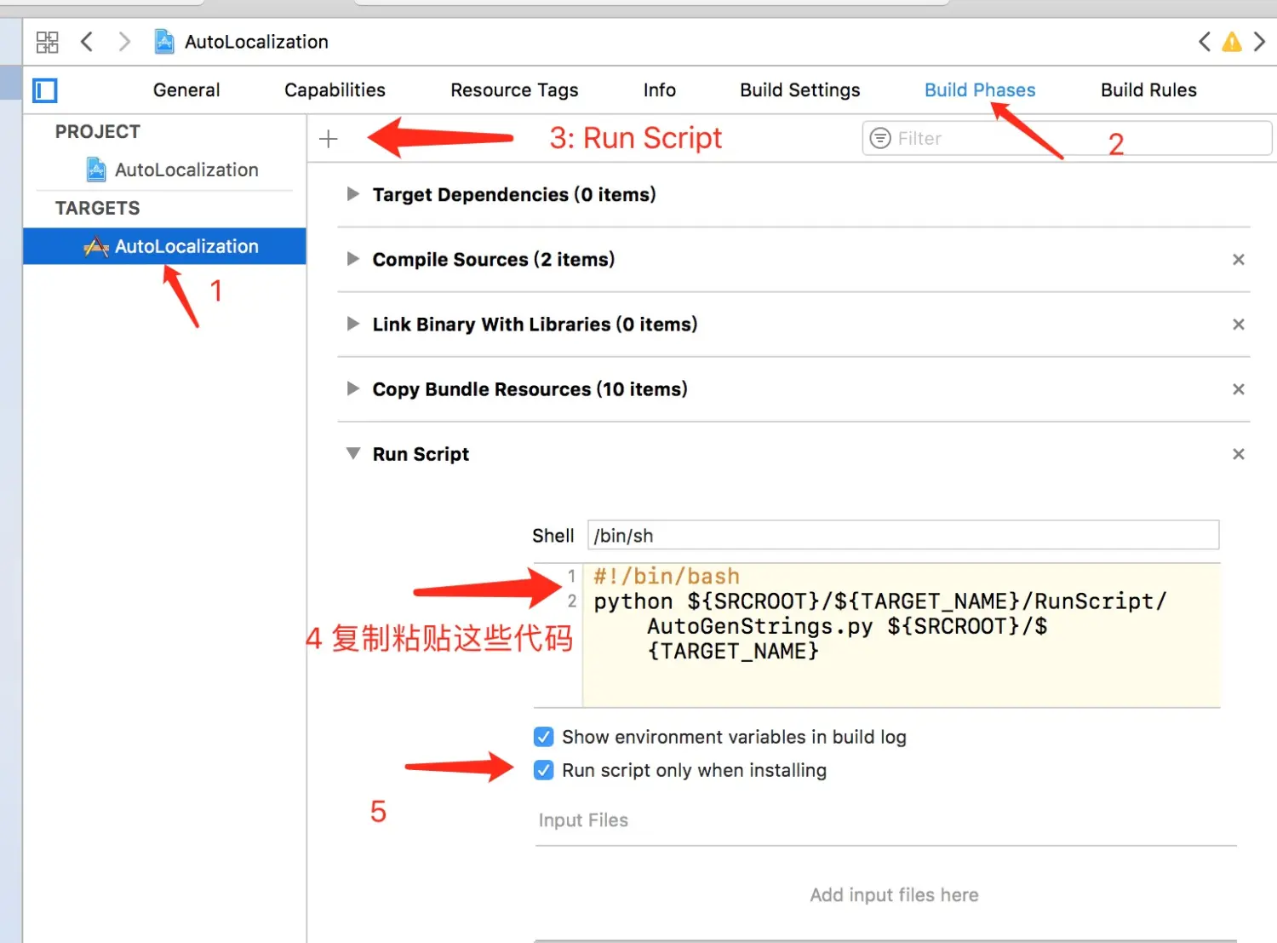Select AutoLocalization target under TARGETS
The height and width of the screenshot is (943, 1277).
164,246
